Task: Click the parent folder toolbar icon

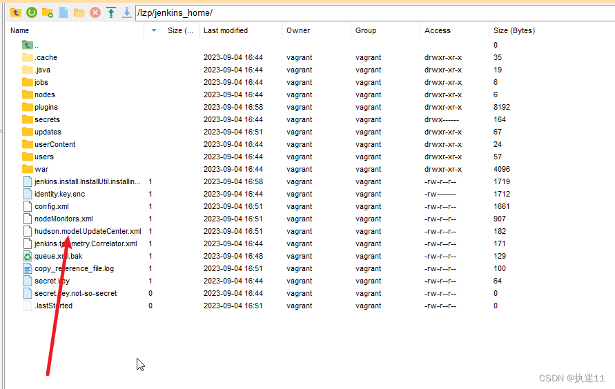Action: [16, 12]
